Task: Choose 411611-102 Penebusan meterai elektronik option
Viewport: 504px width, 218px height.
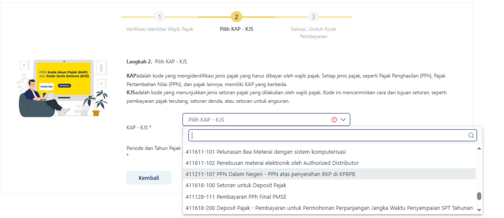Action: (272, 163)
